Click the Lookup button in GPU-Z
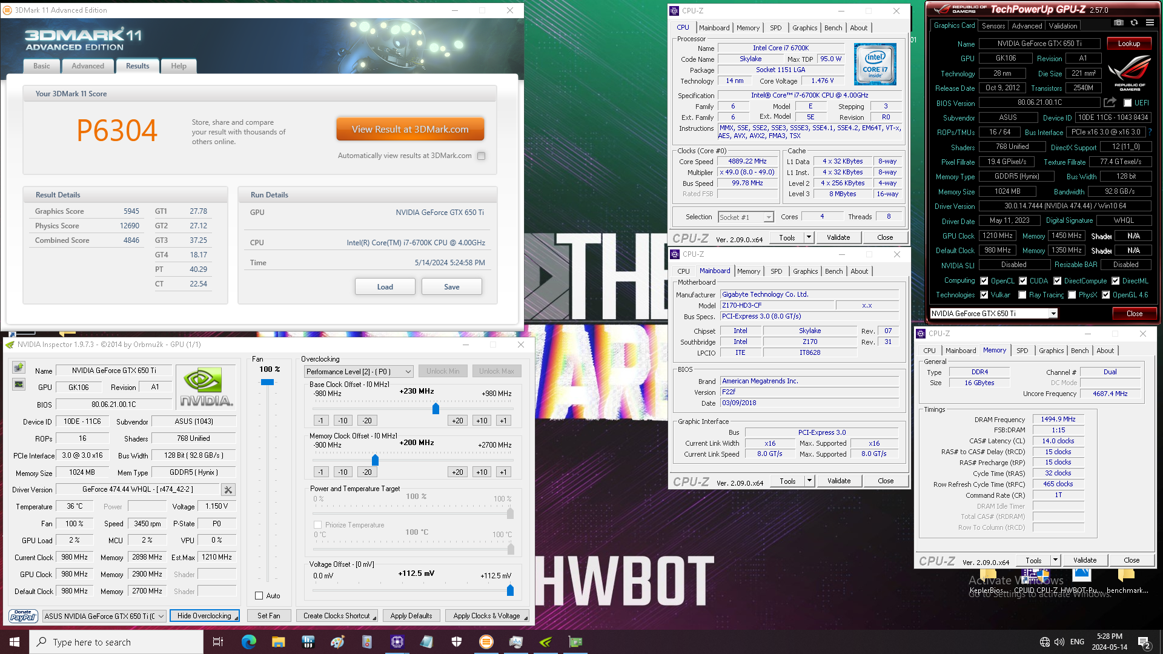Viewport: 1163px width, 654px height. coord(1129,44)
